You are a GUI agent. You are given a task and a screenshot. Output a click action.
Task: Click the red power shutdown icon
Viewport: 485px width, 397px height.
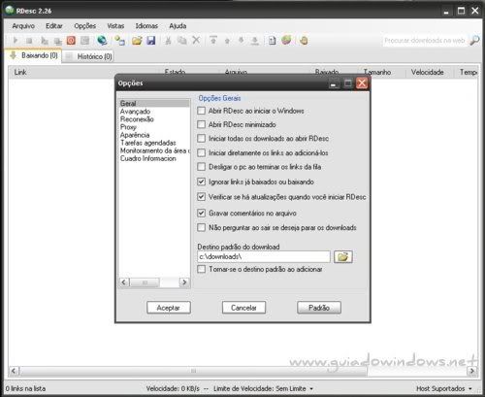(71, 41)
